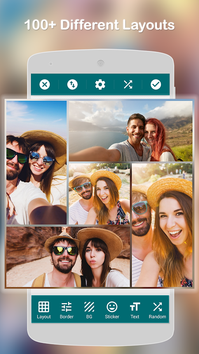The image size is (199, 354).
Task: Tap the Random shuffle tool at bottom
Action: point(157,310)
